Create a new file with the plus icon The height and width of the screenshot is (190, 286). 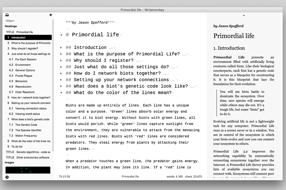coord(51,15)
